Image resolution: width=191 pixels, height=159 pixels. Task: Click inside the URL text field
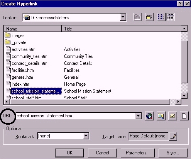76,116
